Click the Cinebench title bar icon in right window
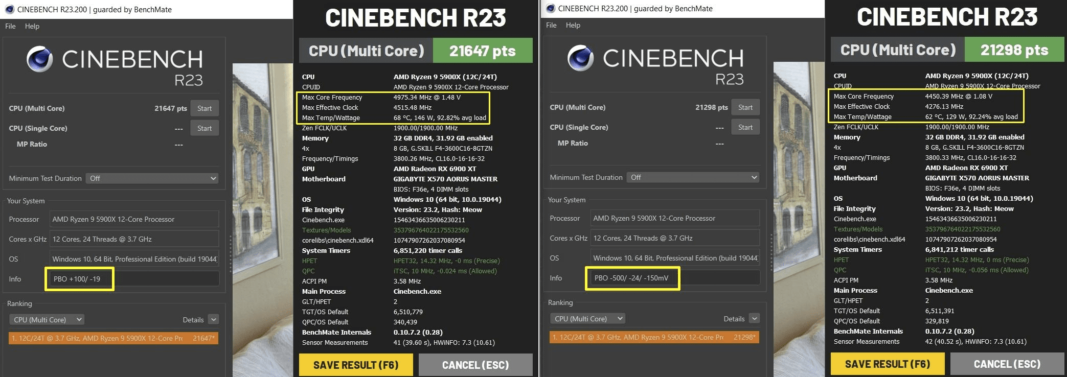Viewport: 1067px width, 377px height. pos(550,8)
